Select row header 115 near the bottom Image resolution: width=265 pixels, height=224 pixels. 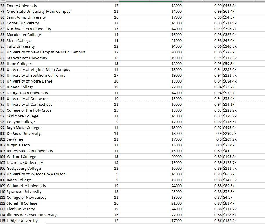[3, 221]
